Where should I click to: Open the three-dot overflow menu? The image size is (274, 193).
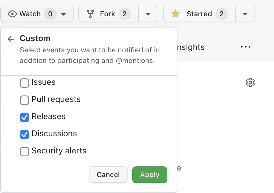tap(246, 47)
